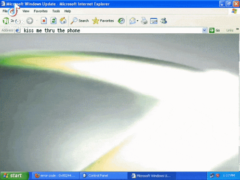Switch to error code taskbar item
Screen dimensions: 240x180
(55, 176)
